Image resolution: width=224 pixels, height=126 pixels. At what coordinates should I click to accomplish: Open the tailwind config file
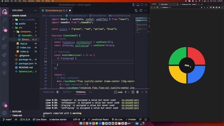[x=26, y=71]
